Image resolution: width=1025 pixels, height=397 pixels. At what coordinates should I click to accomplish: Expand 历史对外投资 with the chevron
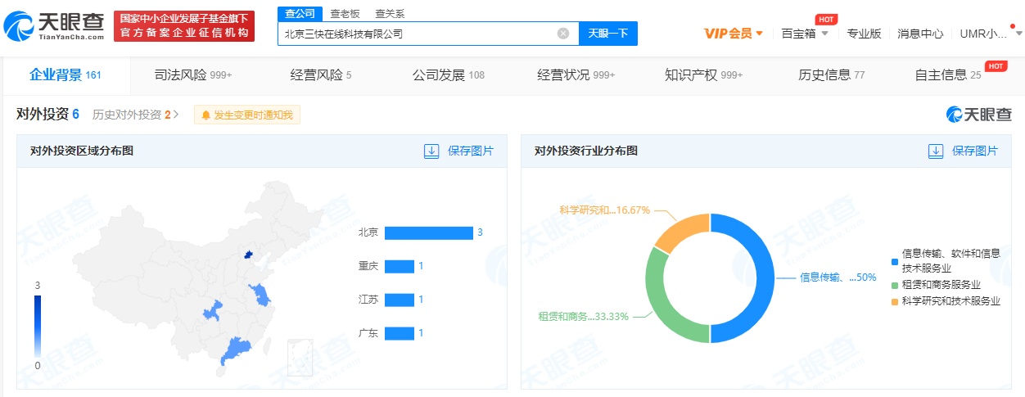(176, 115)
